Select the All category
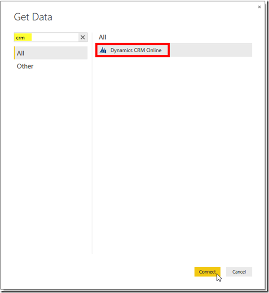The height and width of the screenshot is (293, 269). point(51,53)
